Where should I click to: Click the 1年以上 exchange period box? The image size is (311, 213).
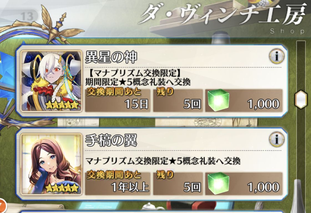pos(118,183)
